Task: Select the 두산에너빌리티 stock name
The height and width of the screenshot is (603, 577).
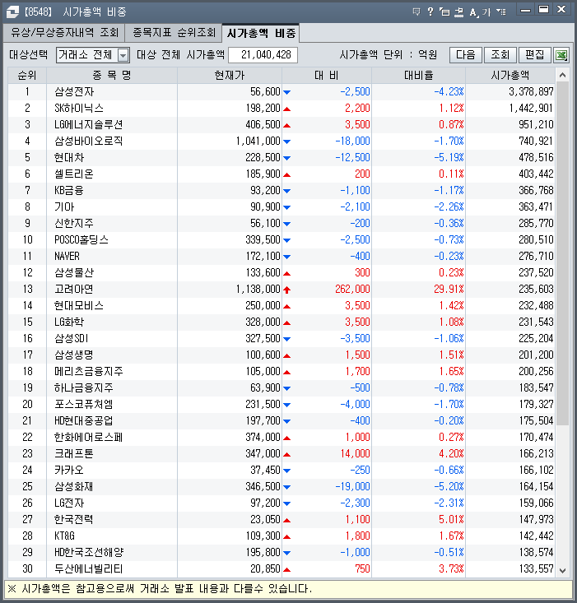Action: 88,569
